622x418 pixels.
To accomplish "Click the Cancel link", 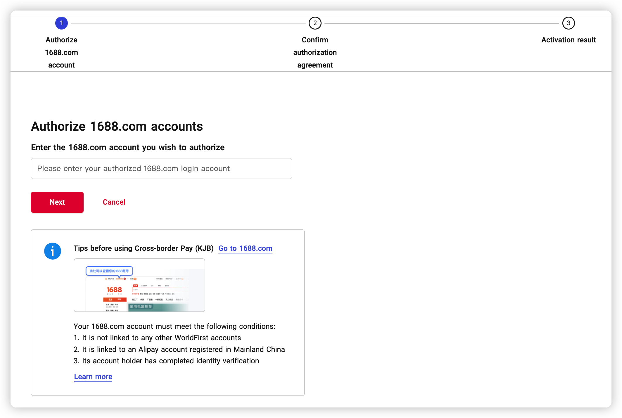I will pyautogui.click(x=114, y=202).
